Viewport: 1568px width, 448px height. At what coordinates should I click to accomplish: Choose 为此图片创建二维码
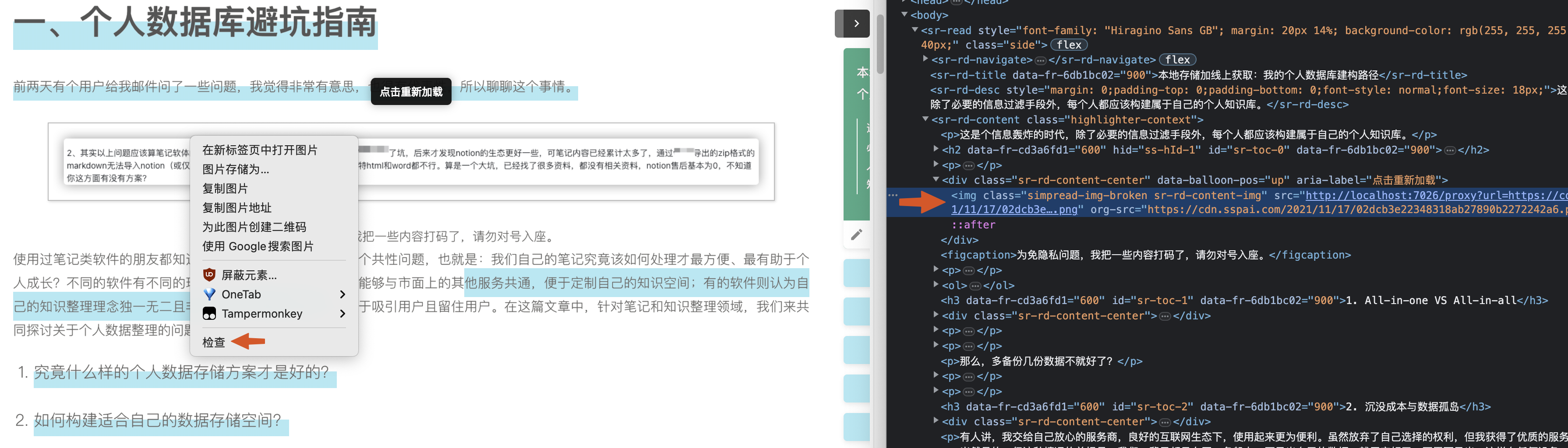click(273, 227)
